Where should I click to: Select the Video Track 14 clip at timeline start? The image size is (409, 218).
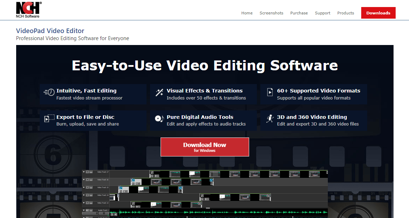(x=114, y=197)
